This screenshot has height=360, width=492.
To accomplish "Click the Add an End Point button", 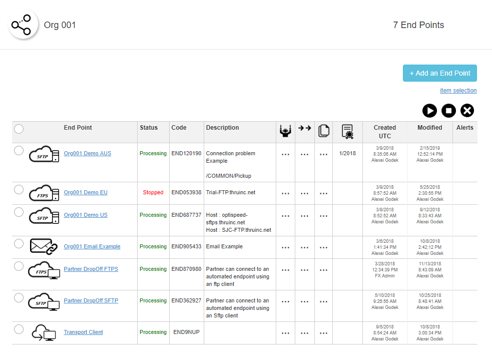I will [x=439, y=73].
